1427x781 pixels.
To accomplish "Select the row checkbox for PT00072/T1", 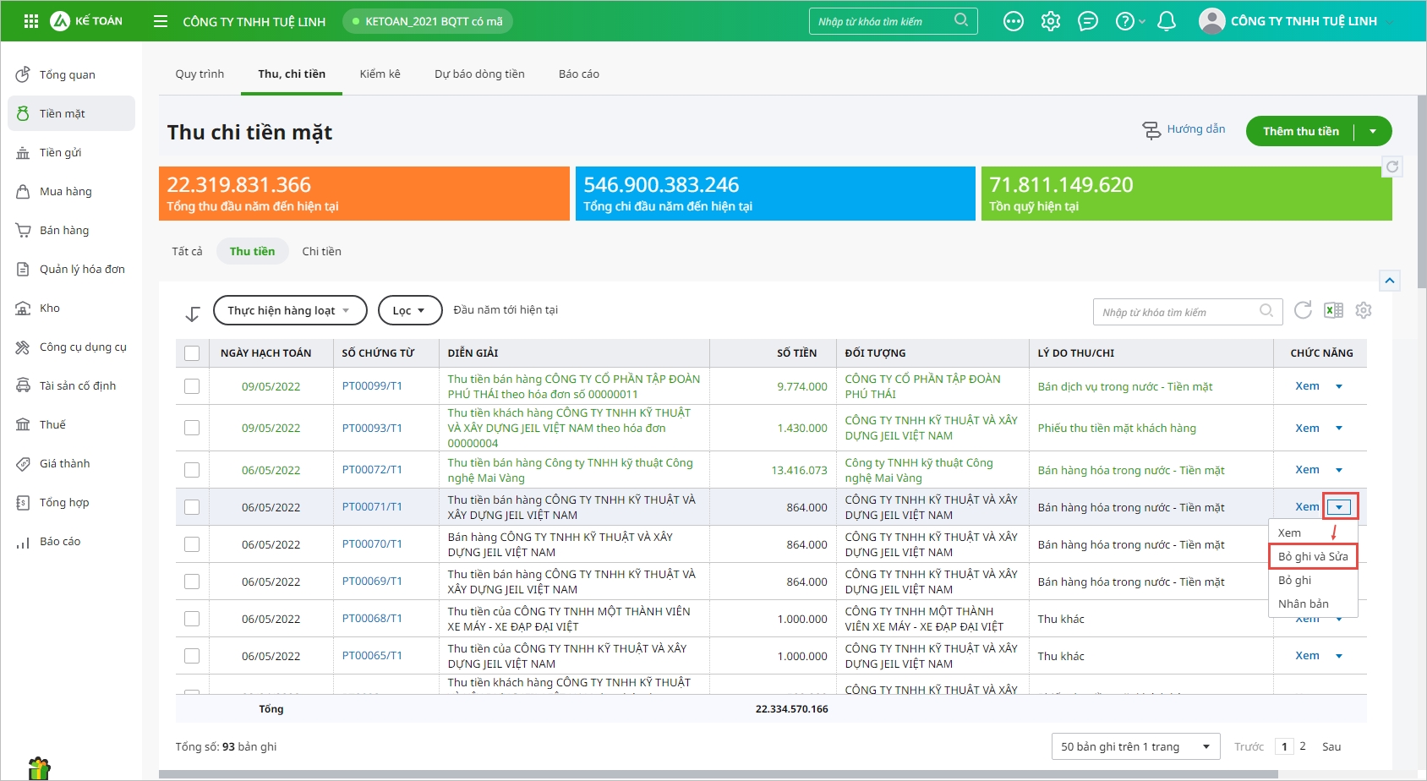I will tap(192, 470).
